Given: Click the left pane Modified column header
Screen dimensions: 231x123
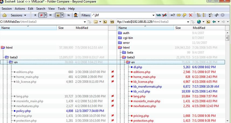Looking at the screenshot, I should click(x=91, y=28).
